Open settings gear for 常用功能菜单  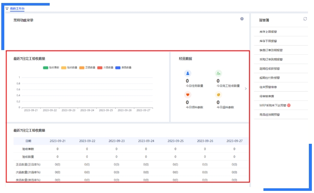point(242,19)
